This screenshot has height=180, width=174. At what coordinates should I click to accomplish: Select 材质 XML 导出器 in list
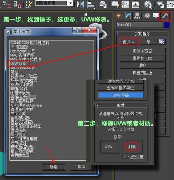point(24,76)
